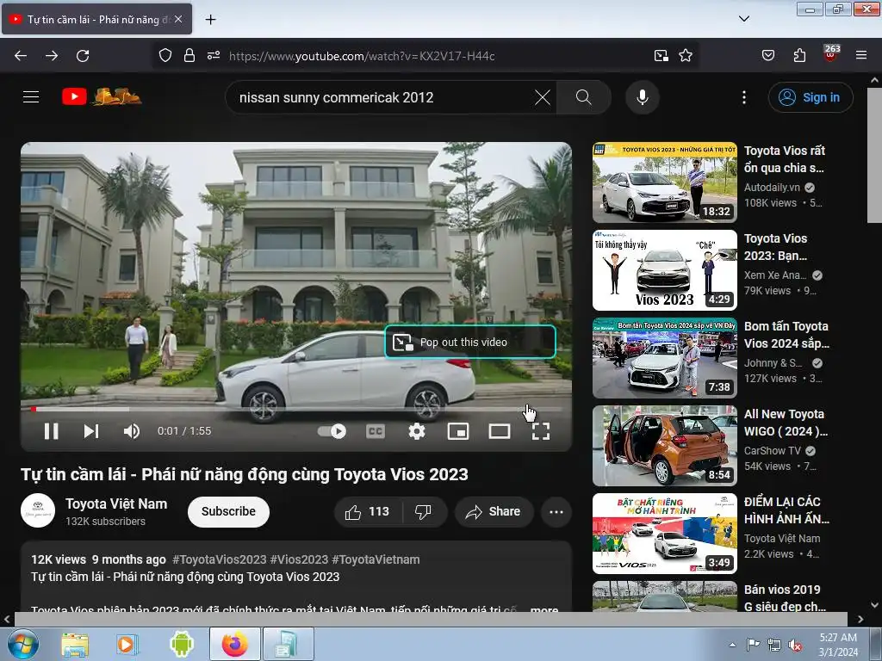Open the video settings gear
882x661 pixels.
pyautogui.click(x=417, y=431)
